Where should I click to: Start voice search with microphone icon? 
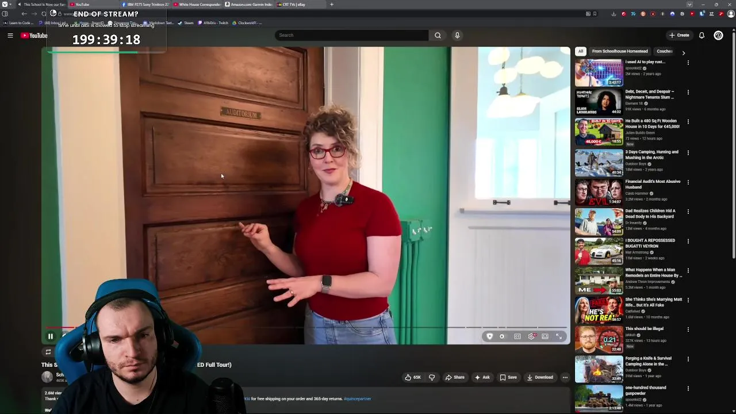457,35
